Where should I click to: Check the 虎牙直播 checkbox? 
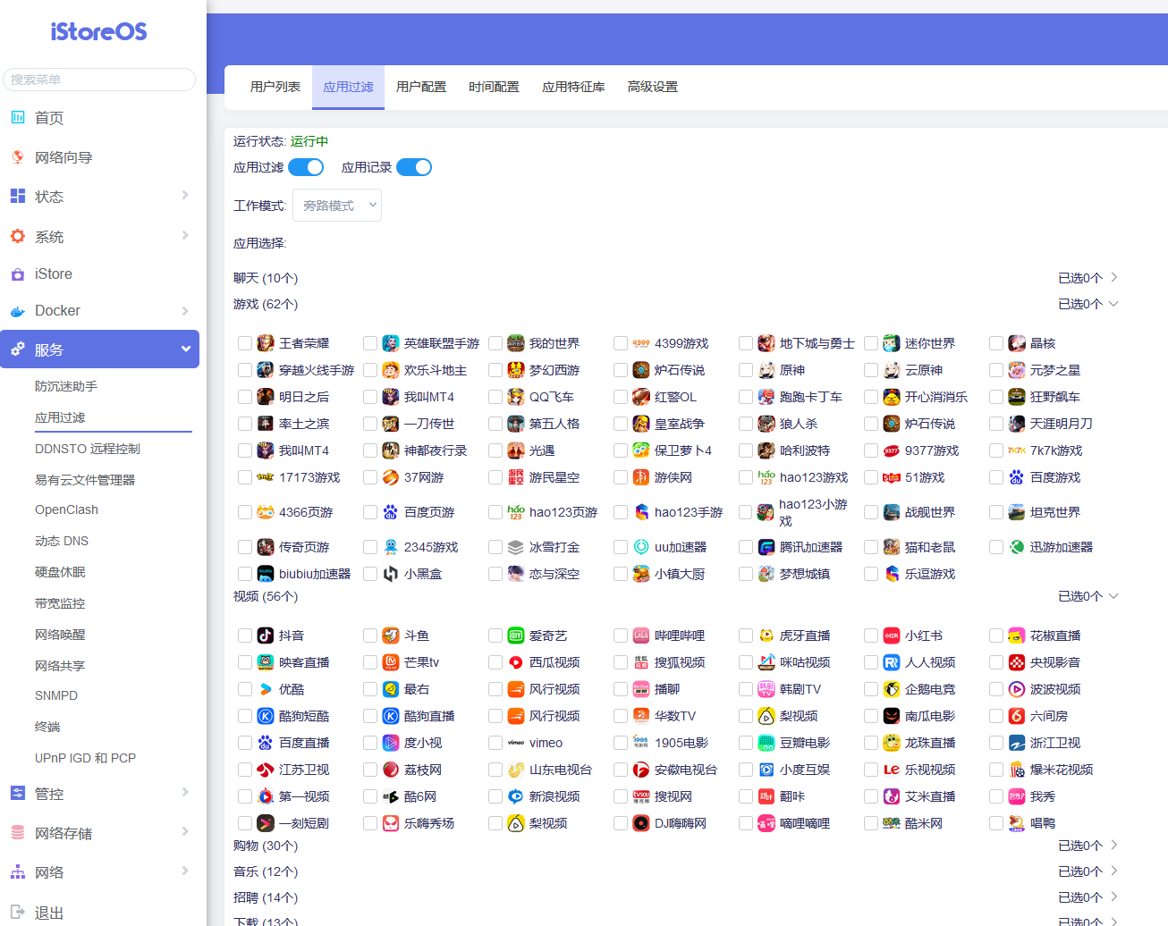click(x=746, y=636)
